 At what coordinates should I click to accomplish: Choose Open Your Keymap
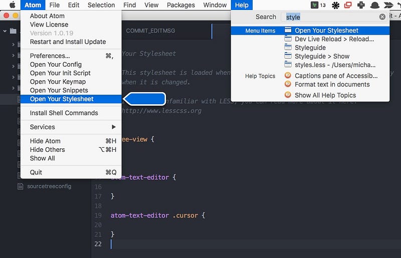click(x=71, y=82)
